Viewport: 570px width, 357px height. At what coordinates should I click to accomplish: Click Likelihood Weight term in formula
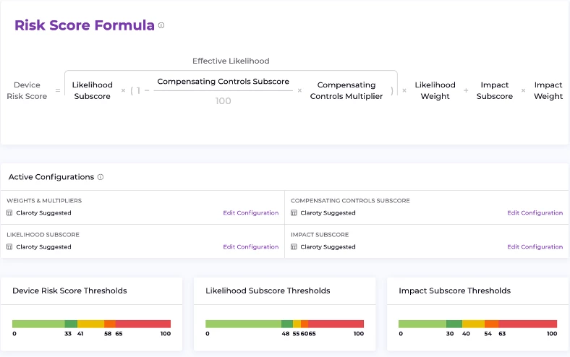435,90
